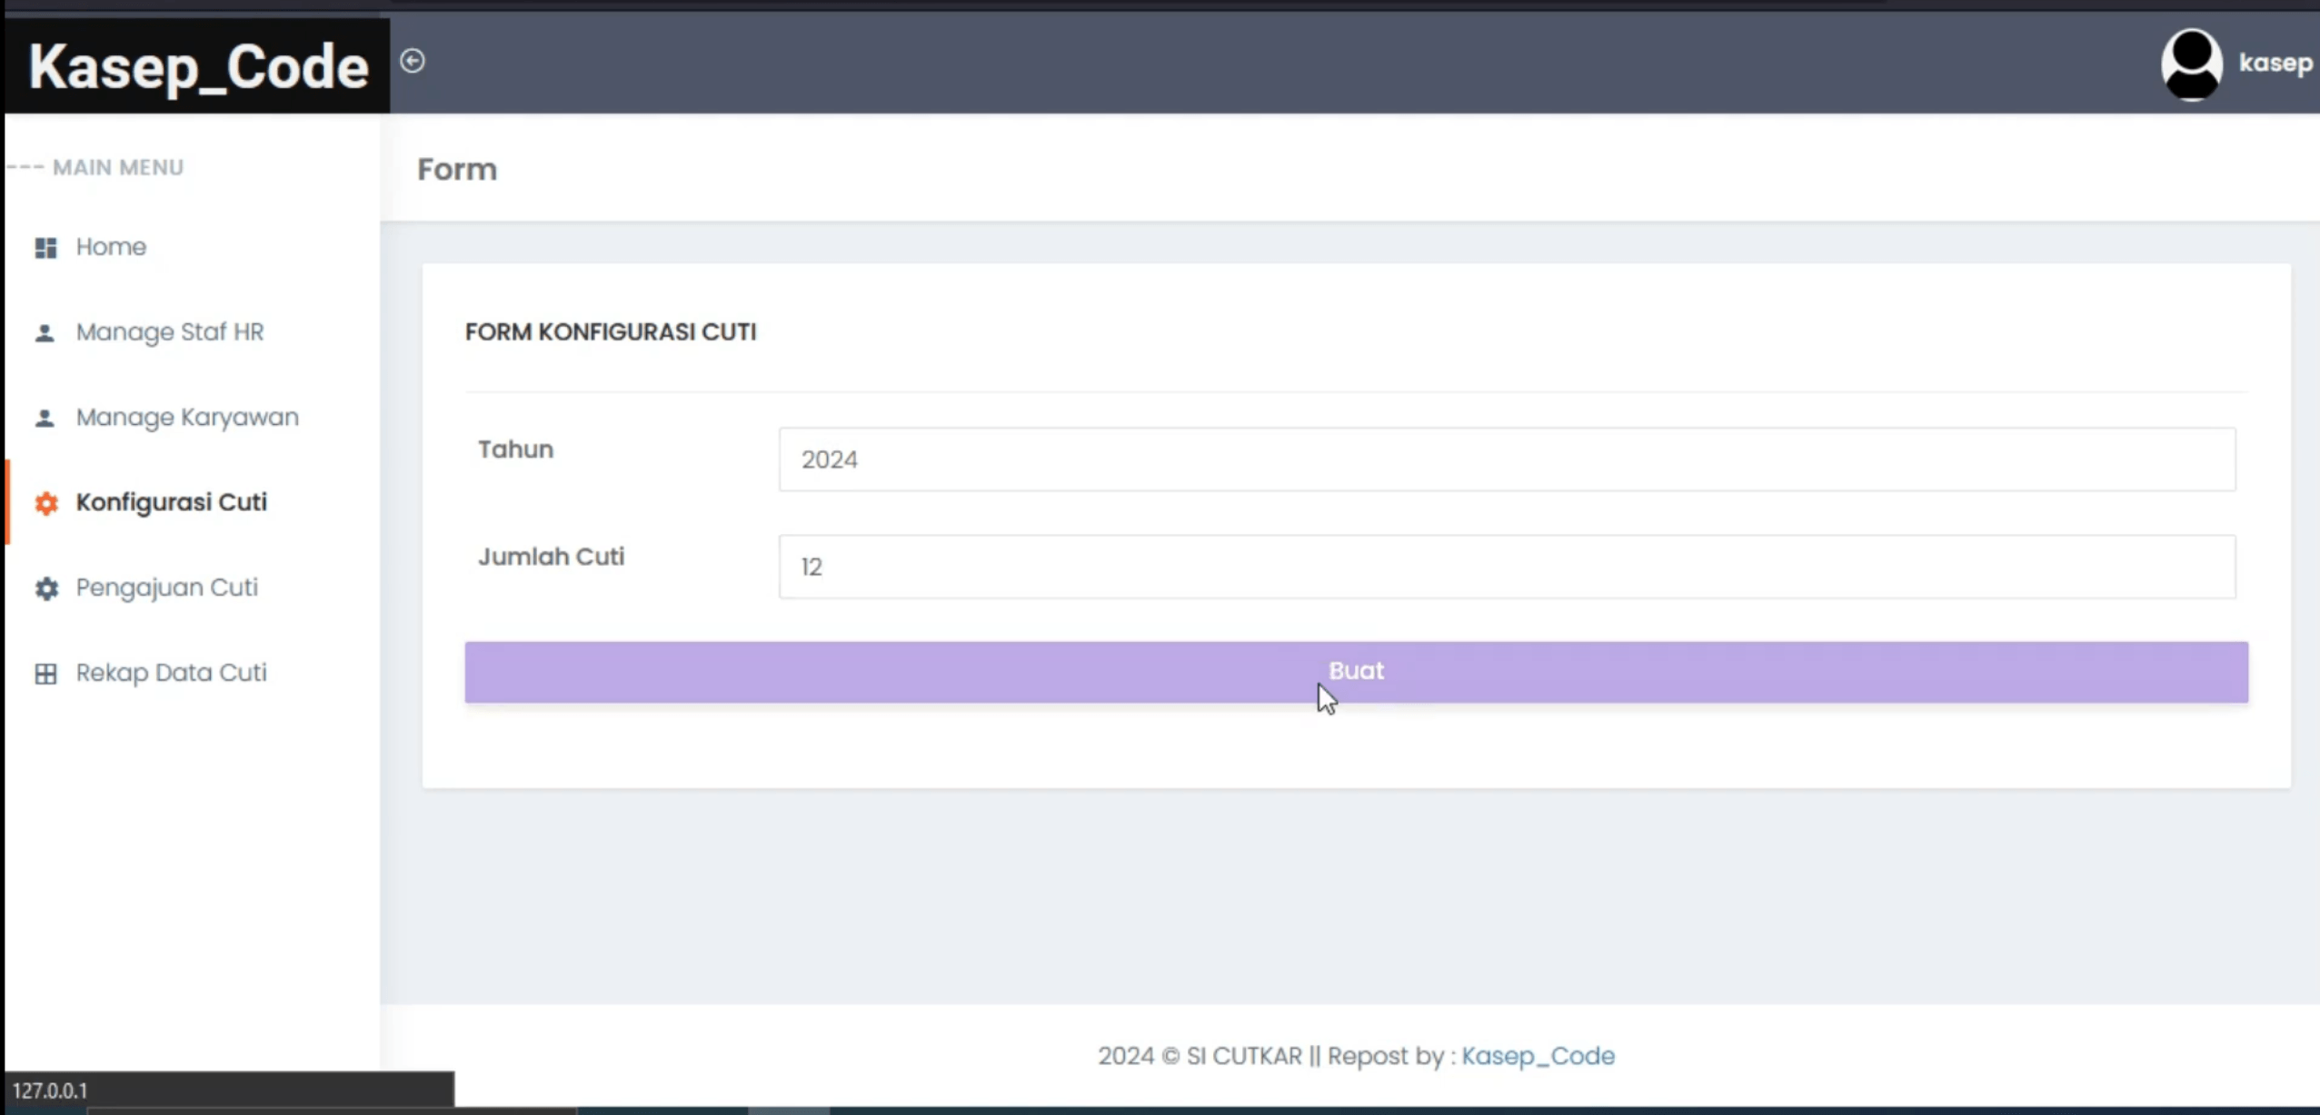
Task: Click the Jumlah Cuti label
Action: [552, 557]
